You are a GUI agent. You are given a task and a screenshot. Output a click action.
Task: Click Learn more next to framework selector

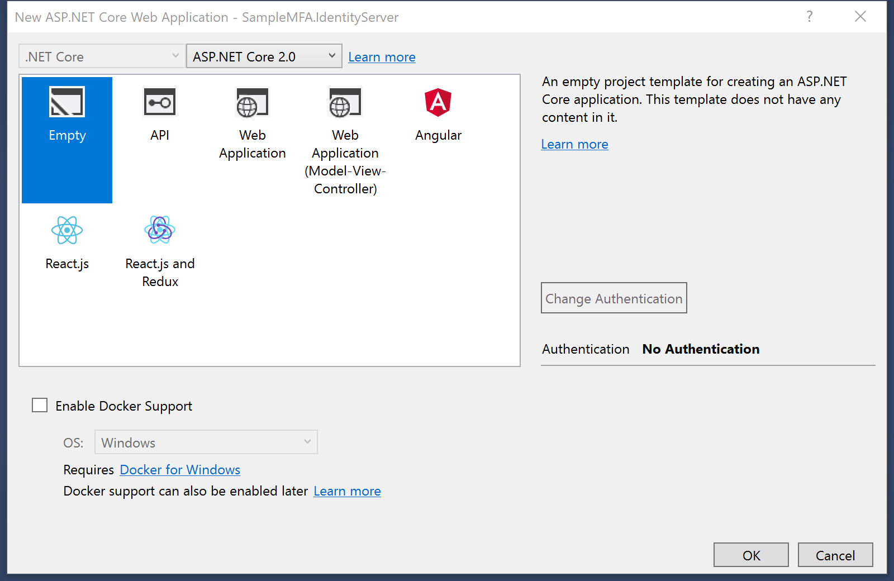382,56
